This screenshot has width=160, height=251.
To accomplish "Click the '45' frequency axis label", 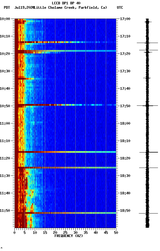I will pos(106,233).
